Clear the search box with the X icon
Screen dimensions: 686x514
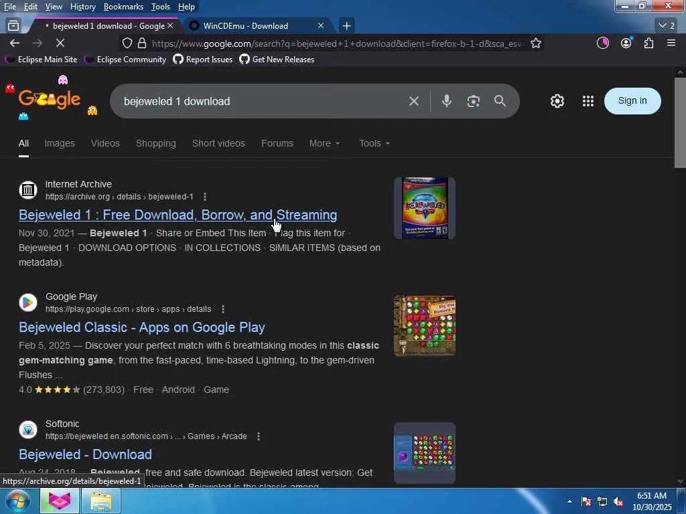click(413, 102)
